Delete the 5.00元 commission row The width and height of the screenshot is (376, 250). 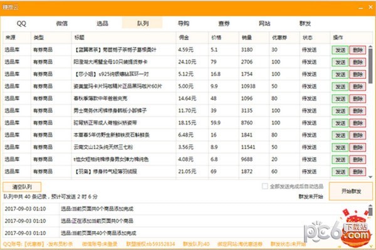point(358,86)
